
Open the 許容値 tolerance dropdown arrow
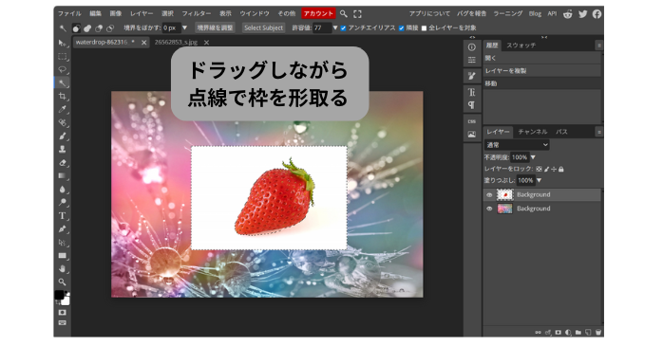click(x=335, y=27)
